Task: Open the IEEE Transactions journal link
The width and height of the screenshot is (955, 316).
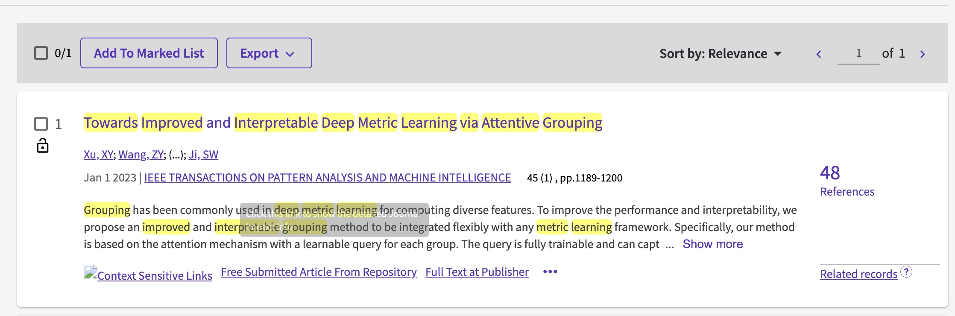Action: pos(327,178)
